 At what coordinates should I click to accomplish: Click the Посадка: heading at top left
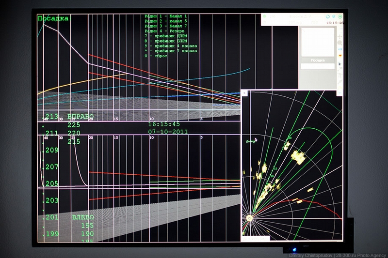pos(54,18)
